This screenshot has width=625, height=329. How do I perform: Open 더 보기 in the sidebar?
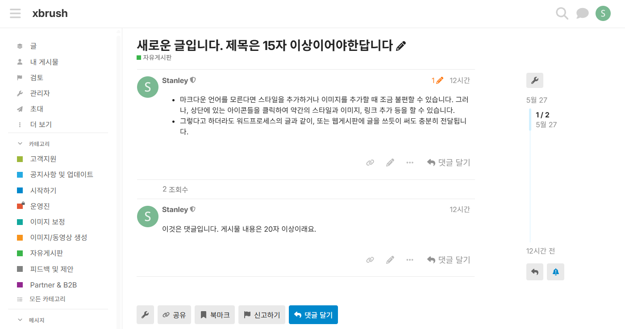tap(42, 124)
